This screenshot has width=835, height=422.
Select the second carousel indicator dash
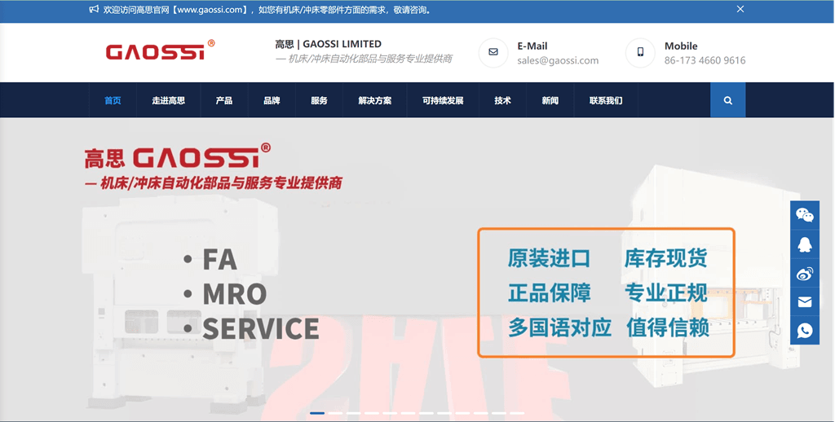coord(335,413)
